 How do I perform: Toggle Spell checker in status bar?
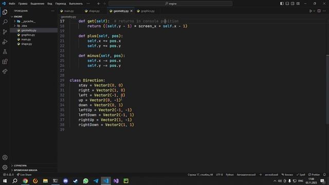pyautogui.click(x=301, y=175)
